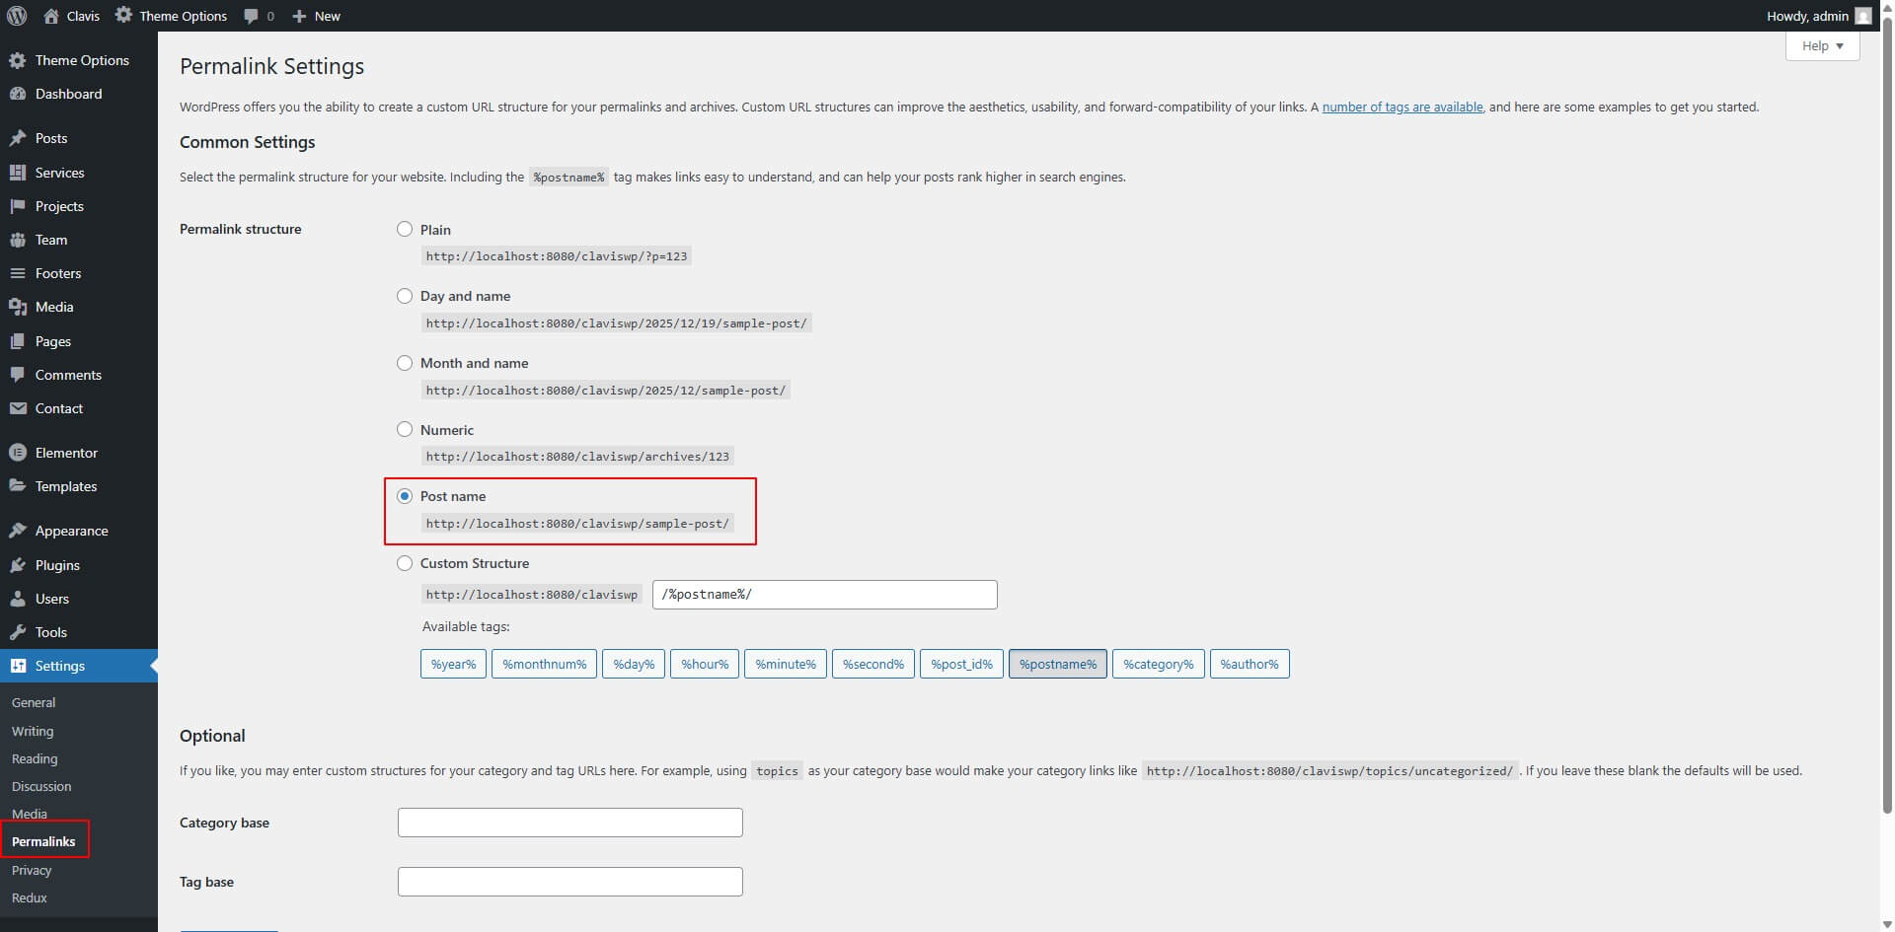Select the Custom Structure radio button
Screen dimensions: 1895x932
tap(405, 563)
